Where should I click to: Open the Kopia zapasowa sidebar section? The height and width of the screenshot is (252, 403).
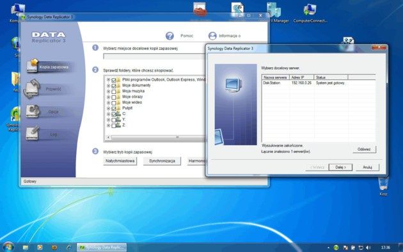(x=48, y=66)
